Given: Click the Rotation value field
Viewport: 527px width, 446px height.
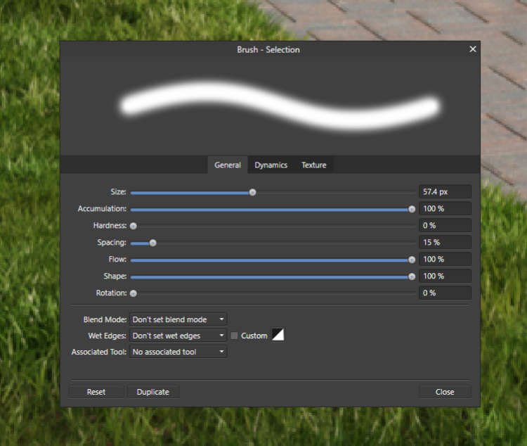Looking at the screenshot, I should [x=445, y=293].
